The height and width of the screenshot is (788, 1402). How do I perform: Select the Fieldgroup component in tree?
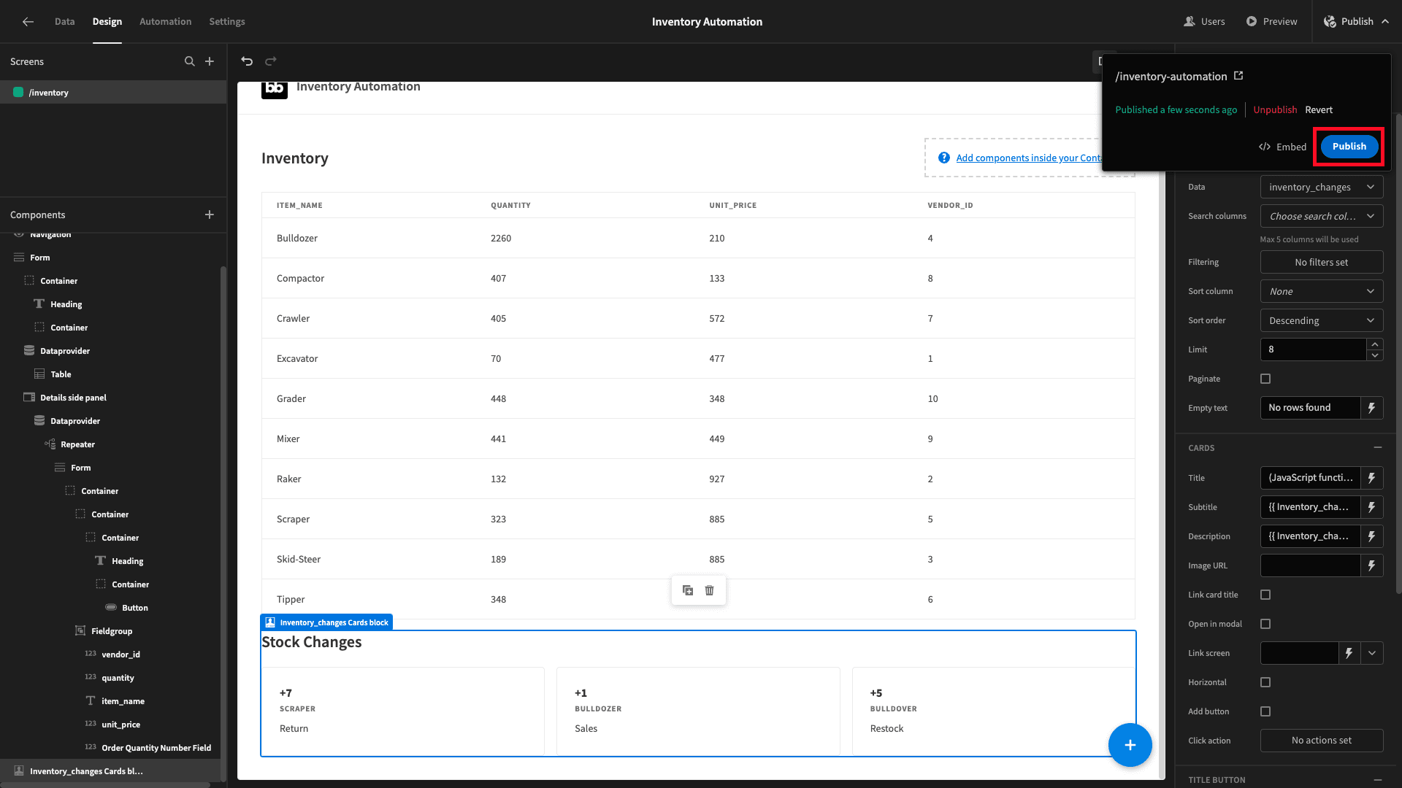[x=112, y=631]
